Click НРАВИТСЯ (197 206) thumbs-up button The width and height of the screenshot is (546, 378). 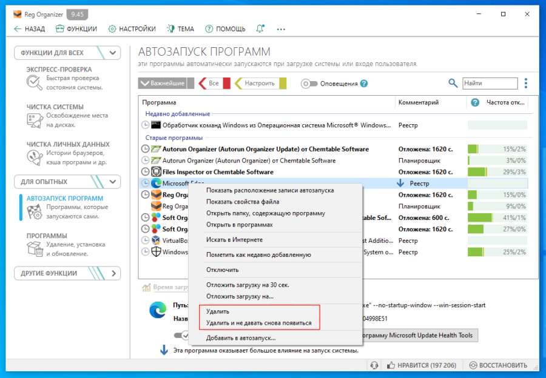pos(422,365)
